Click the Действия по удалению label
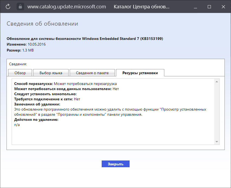Image resolution: width=231 pixels, height=188 pixels. tap(36, 120)
